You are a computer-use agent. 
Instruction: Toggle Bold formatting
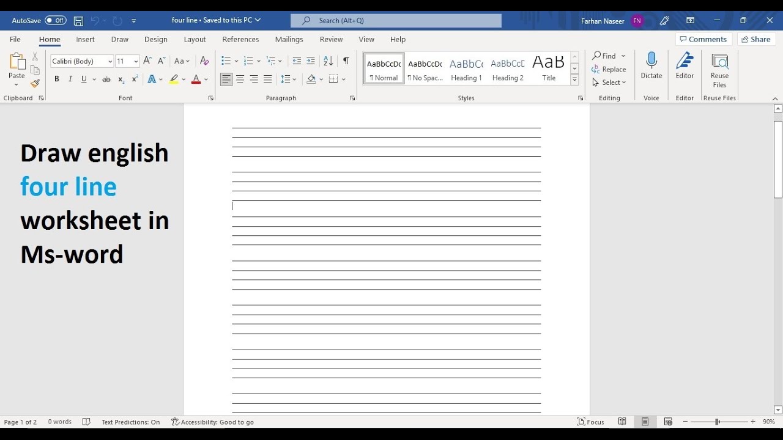[57, 79]
